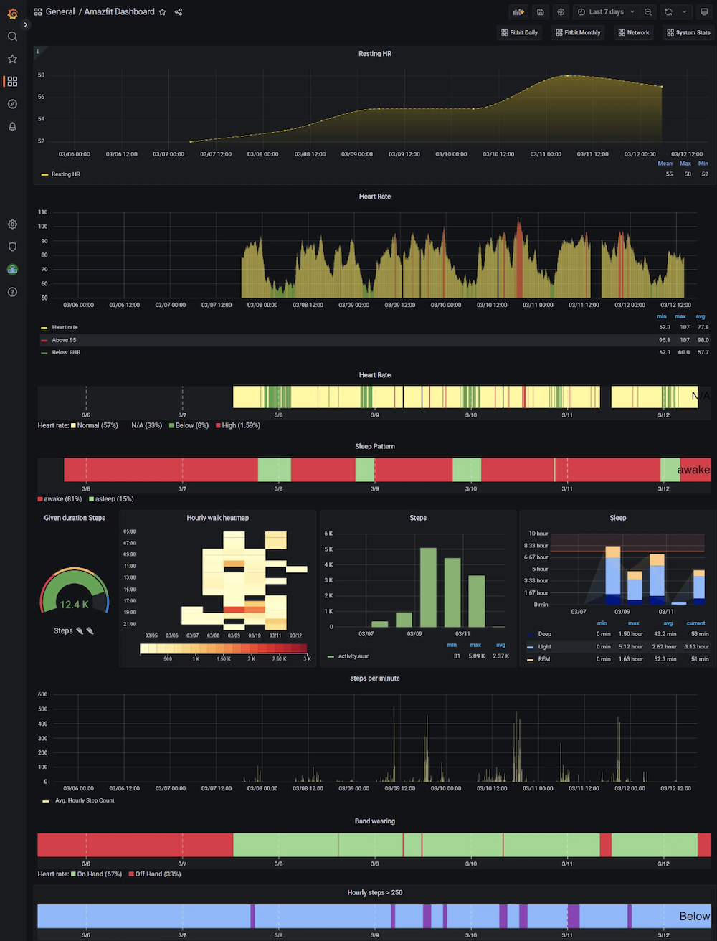Click Heart rate yellow legend color
Viewport: 717px width, 941px height.
coord(45,327)
